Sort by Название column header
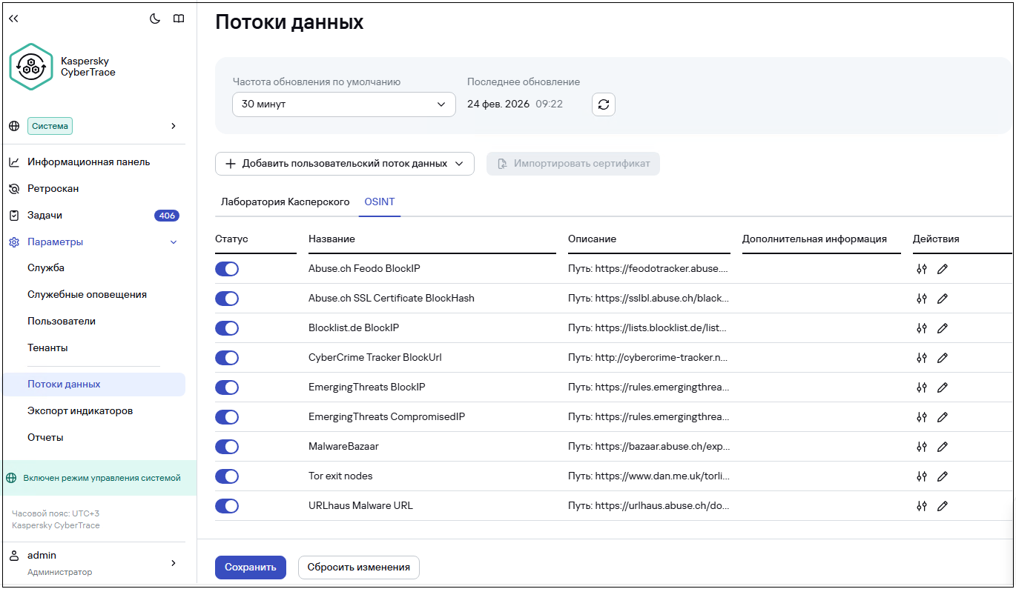 pyautogui.click(x=331, y=239)
